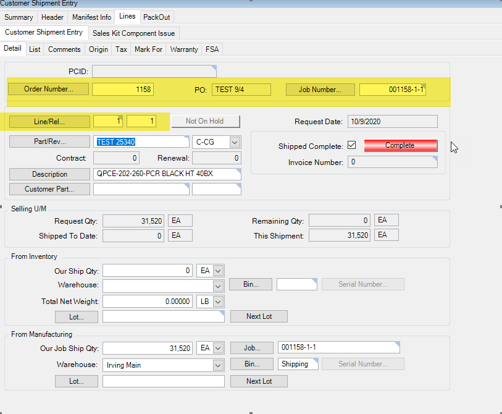502x414 pixels.
Task: Click the Not On Hold button
Action: (x=205, y=121)
